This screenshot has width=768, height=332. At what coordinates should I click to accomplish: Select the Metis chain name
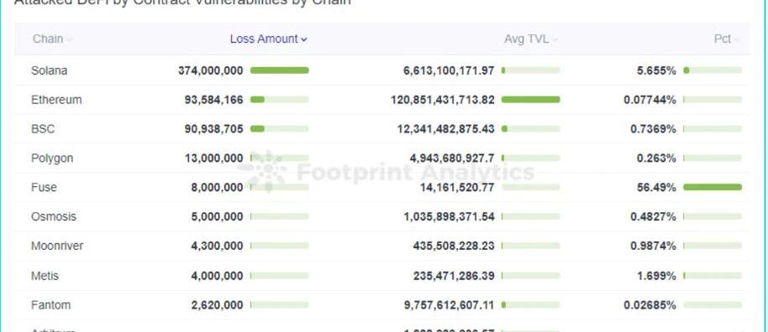click(x=45, y=276)
